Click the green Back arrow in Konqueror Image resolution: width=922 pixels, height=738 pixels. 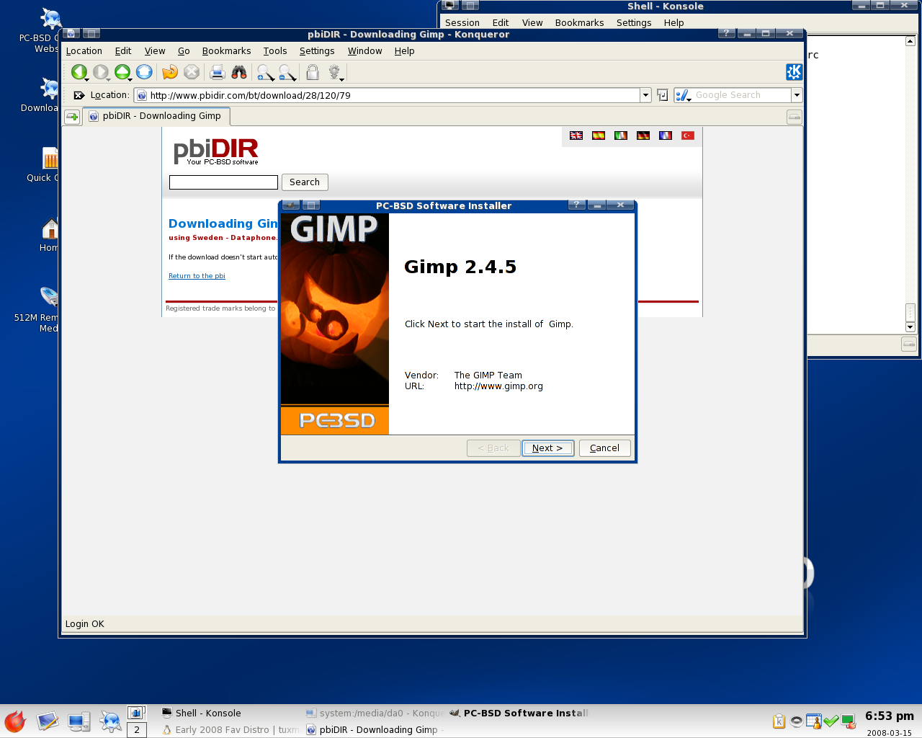79,72
